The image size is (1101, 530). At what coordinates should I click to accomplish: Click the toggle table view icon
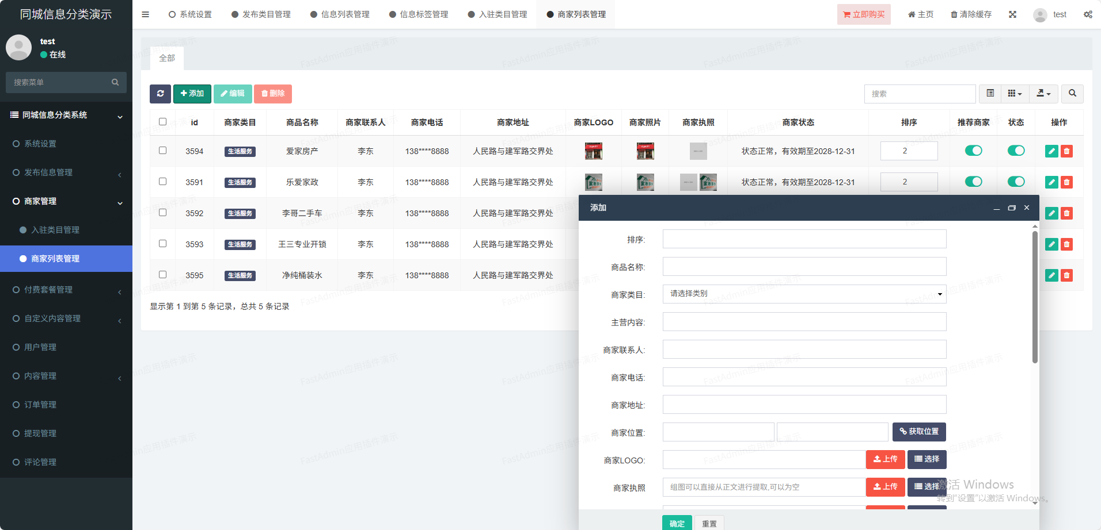[x=990, y=94]
